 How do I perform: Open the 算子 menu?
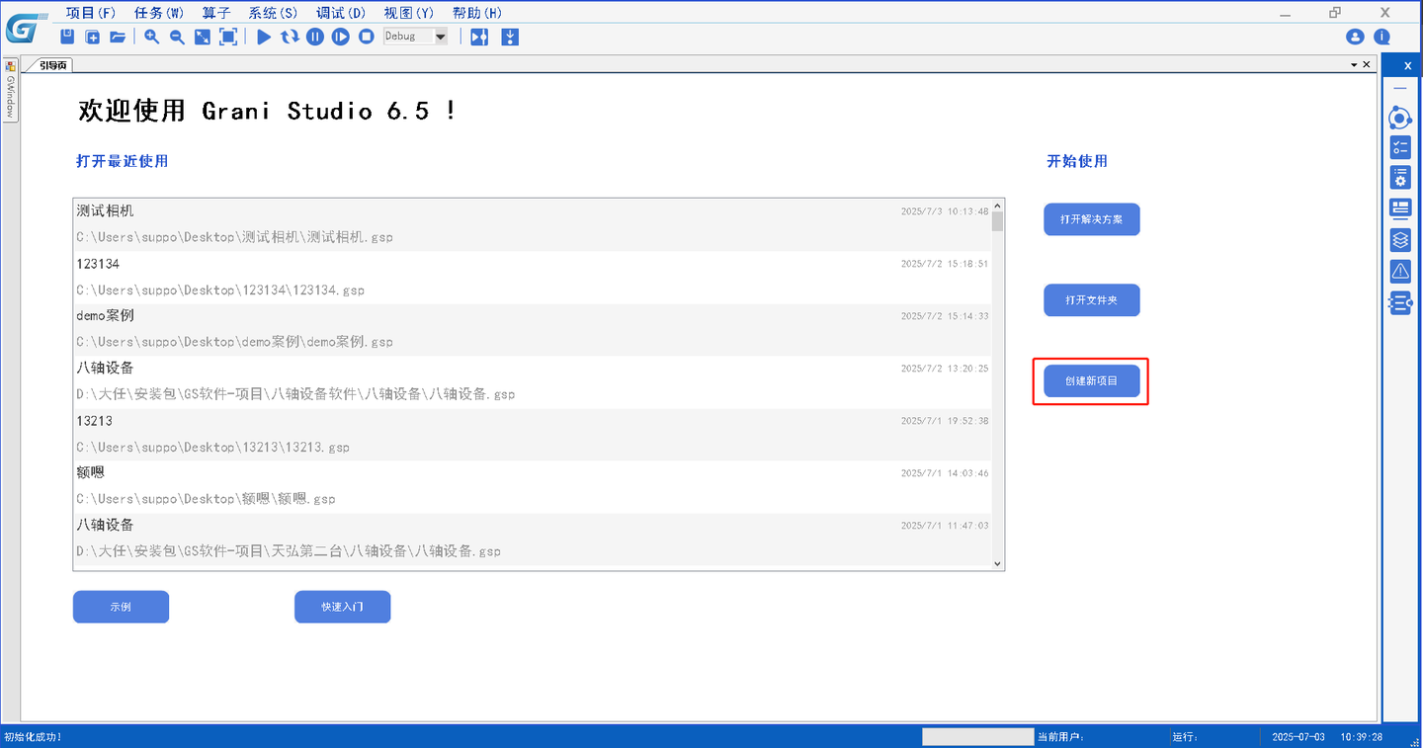pos(215,13)
